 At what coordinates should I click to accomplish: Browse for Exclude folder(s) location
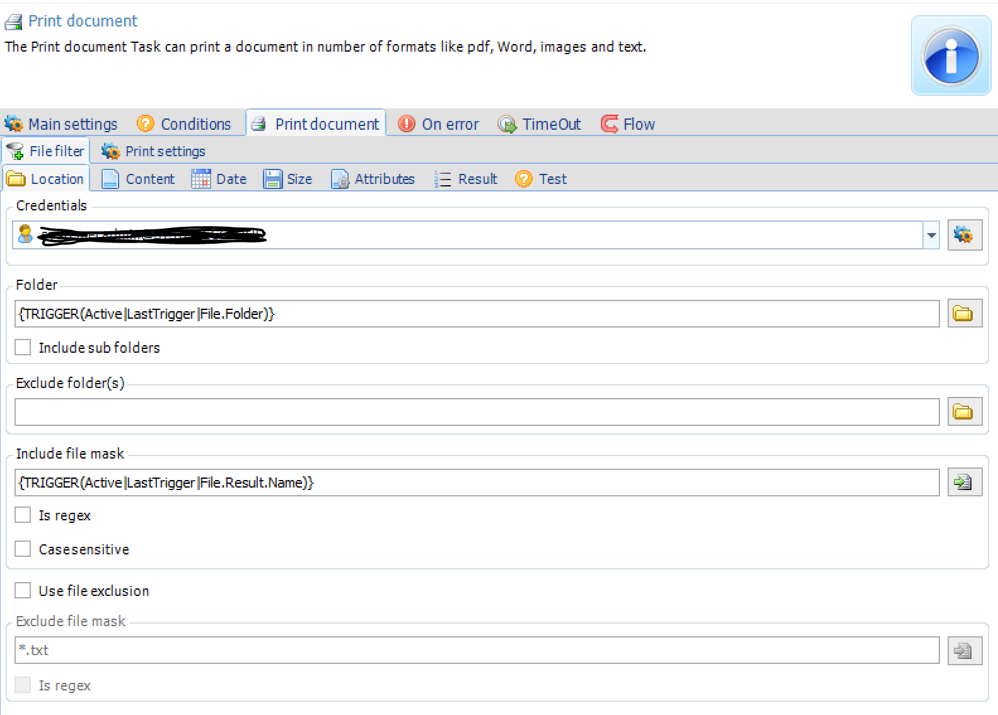click(x=964, y=412)
